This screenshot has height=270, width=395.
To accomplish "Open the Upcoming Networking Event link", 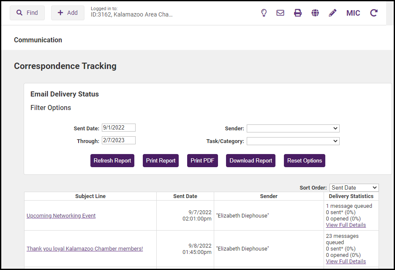I will [61, 216].
